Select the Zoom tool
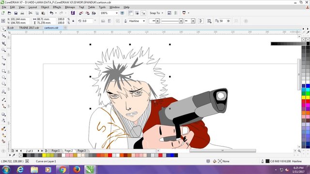Image resolution: width=310 pixels, height=174 pixels. (x=3, y=50)
